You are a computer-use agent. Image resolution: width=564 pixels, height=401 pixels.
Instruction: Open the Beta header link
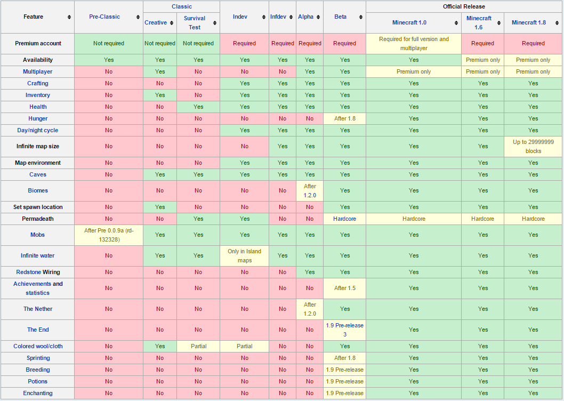[x=340, y=17]
